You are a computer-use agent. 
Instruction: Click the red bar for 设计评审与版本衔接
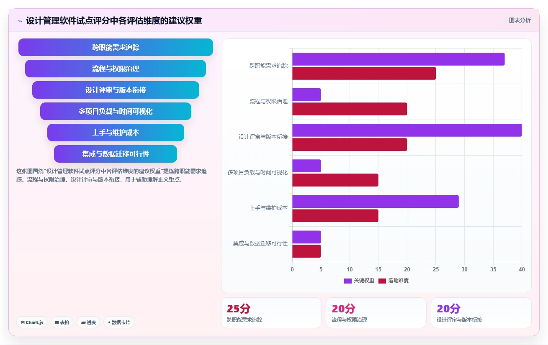pos(350,145)
